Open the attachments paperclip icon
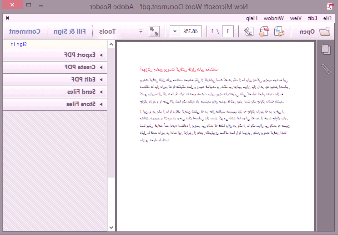The width and height of the screenshot is (338, 235). [x=326, y=69]
